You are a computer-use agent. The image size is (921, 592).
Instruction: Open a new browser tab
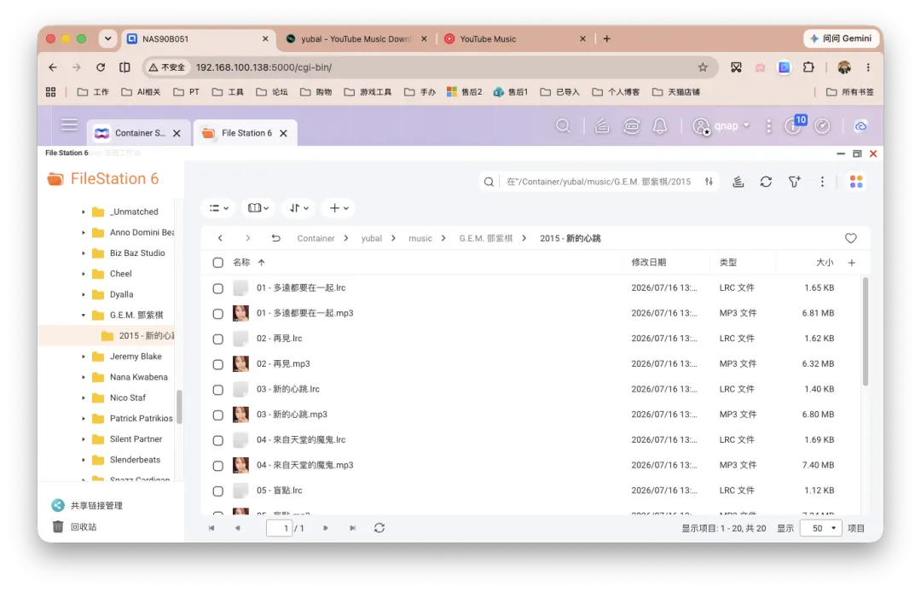point(607,38)
